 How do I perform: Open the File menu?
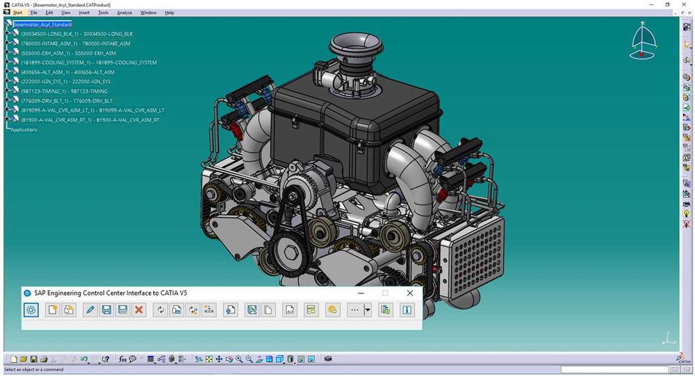pos(33,12)
